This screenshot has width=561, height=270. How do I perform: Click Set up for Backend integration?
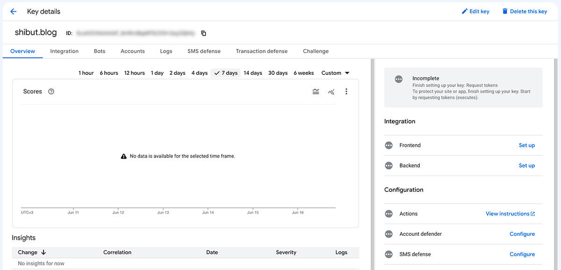527,166
